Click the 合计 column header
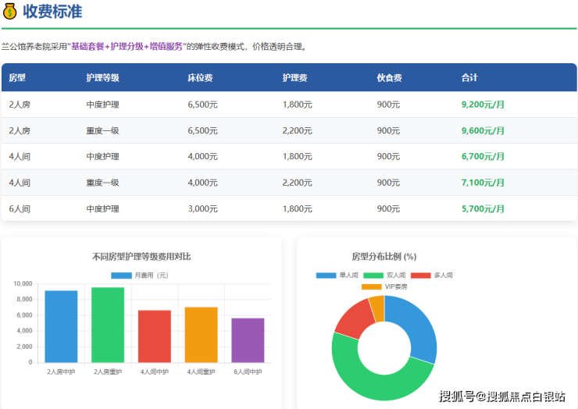The width and height of the screenshot is (578, 409). pyautogui.click(x=469, y=78)
